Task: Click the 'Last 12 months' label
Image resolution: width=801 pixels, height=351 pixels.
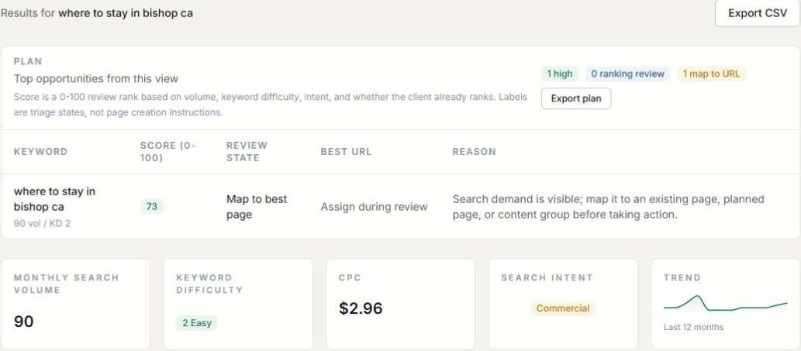Action: [693, 327]
